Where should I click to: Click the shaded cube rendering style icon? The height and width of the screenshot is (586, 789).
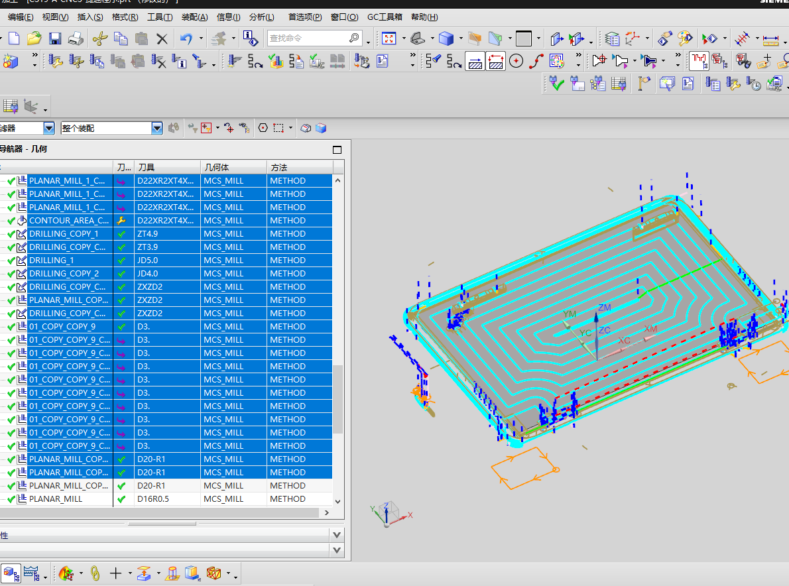click(447, 38)
